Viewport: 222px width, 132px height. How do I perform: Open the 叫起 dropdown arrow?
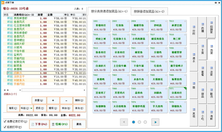(31, 108)
